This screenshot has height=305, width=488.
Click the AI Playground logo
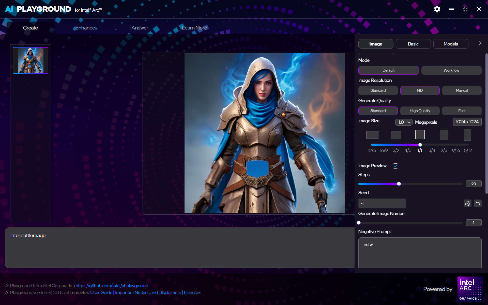click(38, 9)
